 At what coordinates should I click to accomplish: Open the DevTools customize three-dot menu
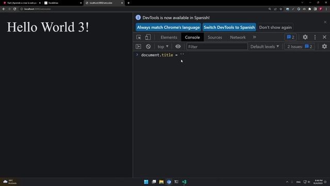pyautogui.click(x=315, y=37)
